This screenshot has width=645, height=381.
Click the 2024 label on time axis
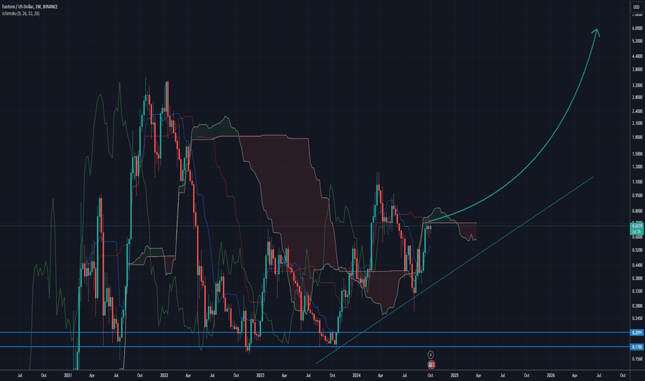(x=356, y=375)
